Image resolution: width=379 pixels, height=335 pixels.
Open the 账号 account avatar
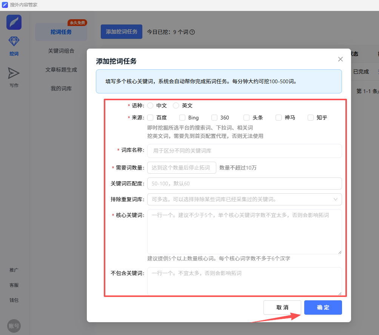tap(14, 326)
